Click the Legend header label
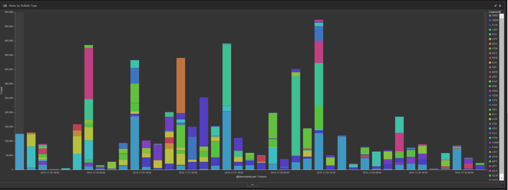Image resolution: width=508 pixels, height=190 pixels. click(x=493, y=12)
